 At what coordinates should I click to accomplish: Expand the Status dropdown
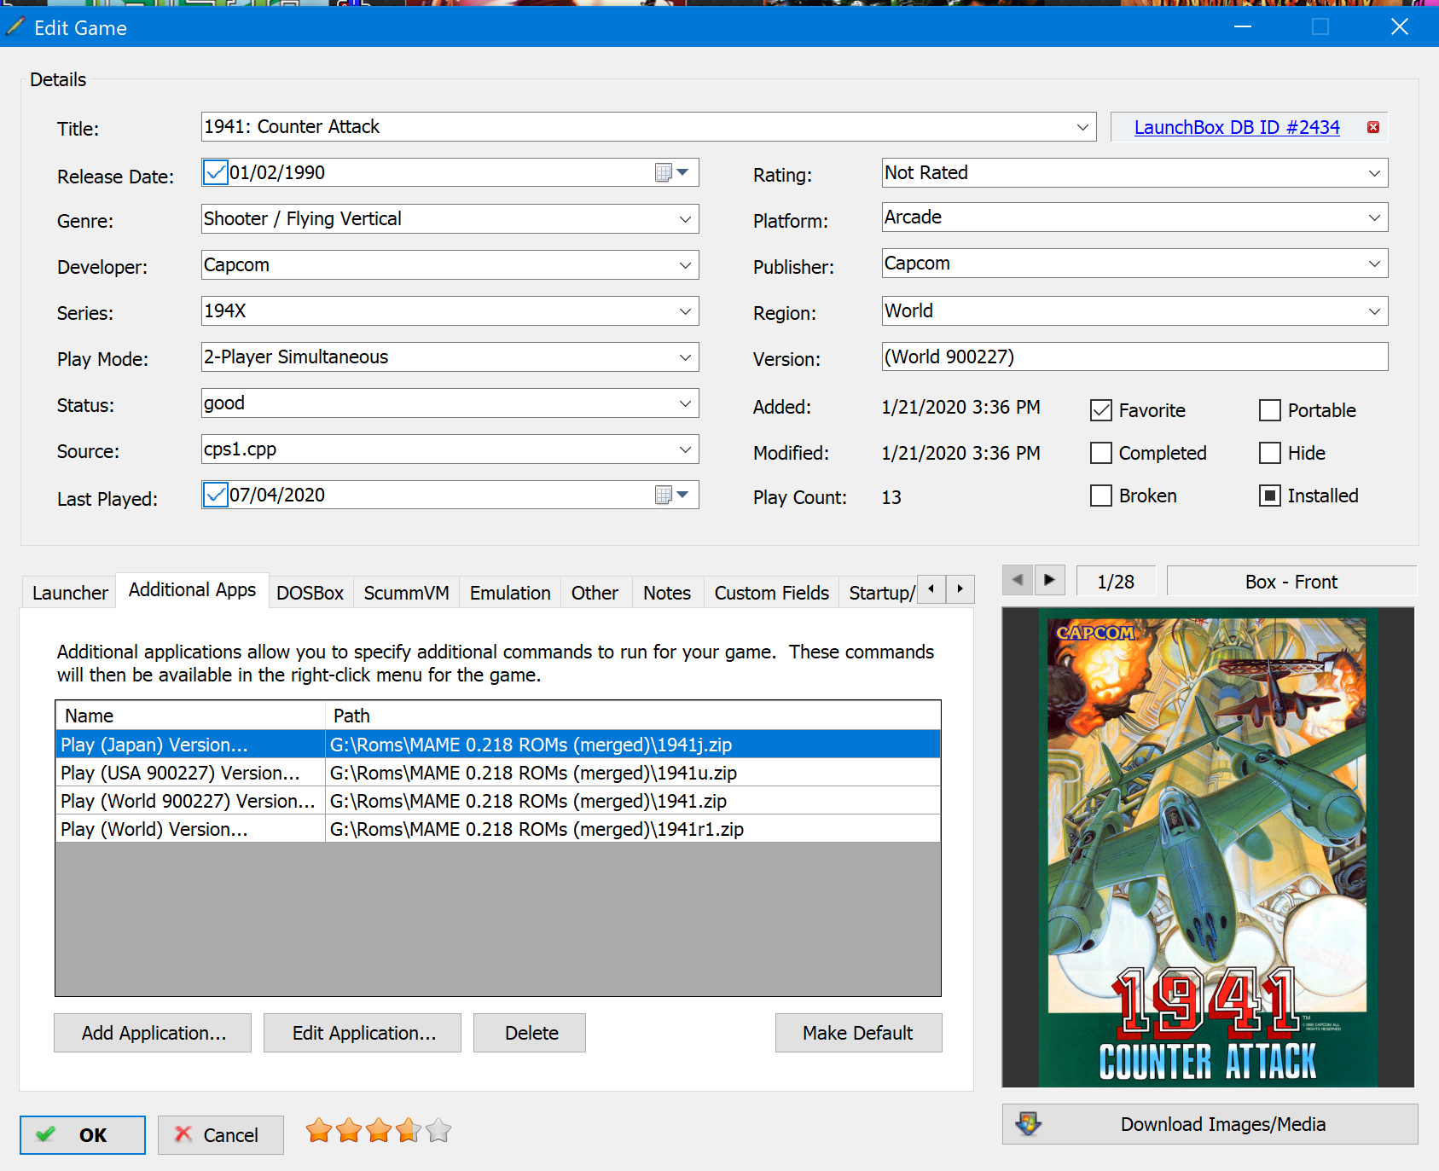tap(685, 403)
